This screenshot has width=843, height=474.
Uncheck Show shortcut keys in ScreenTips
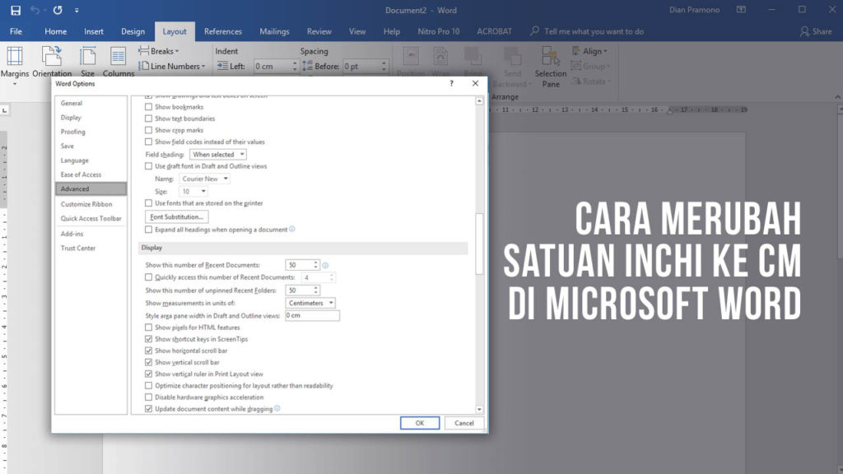pyautogui.click(x=148, y=339)
